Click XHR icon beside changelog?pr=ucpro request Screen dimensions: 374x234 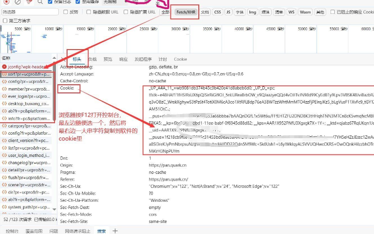pos(4,163)
